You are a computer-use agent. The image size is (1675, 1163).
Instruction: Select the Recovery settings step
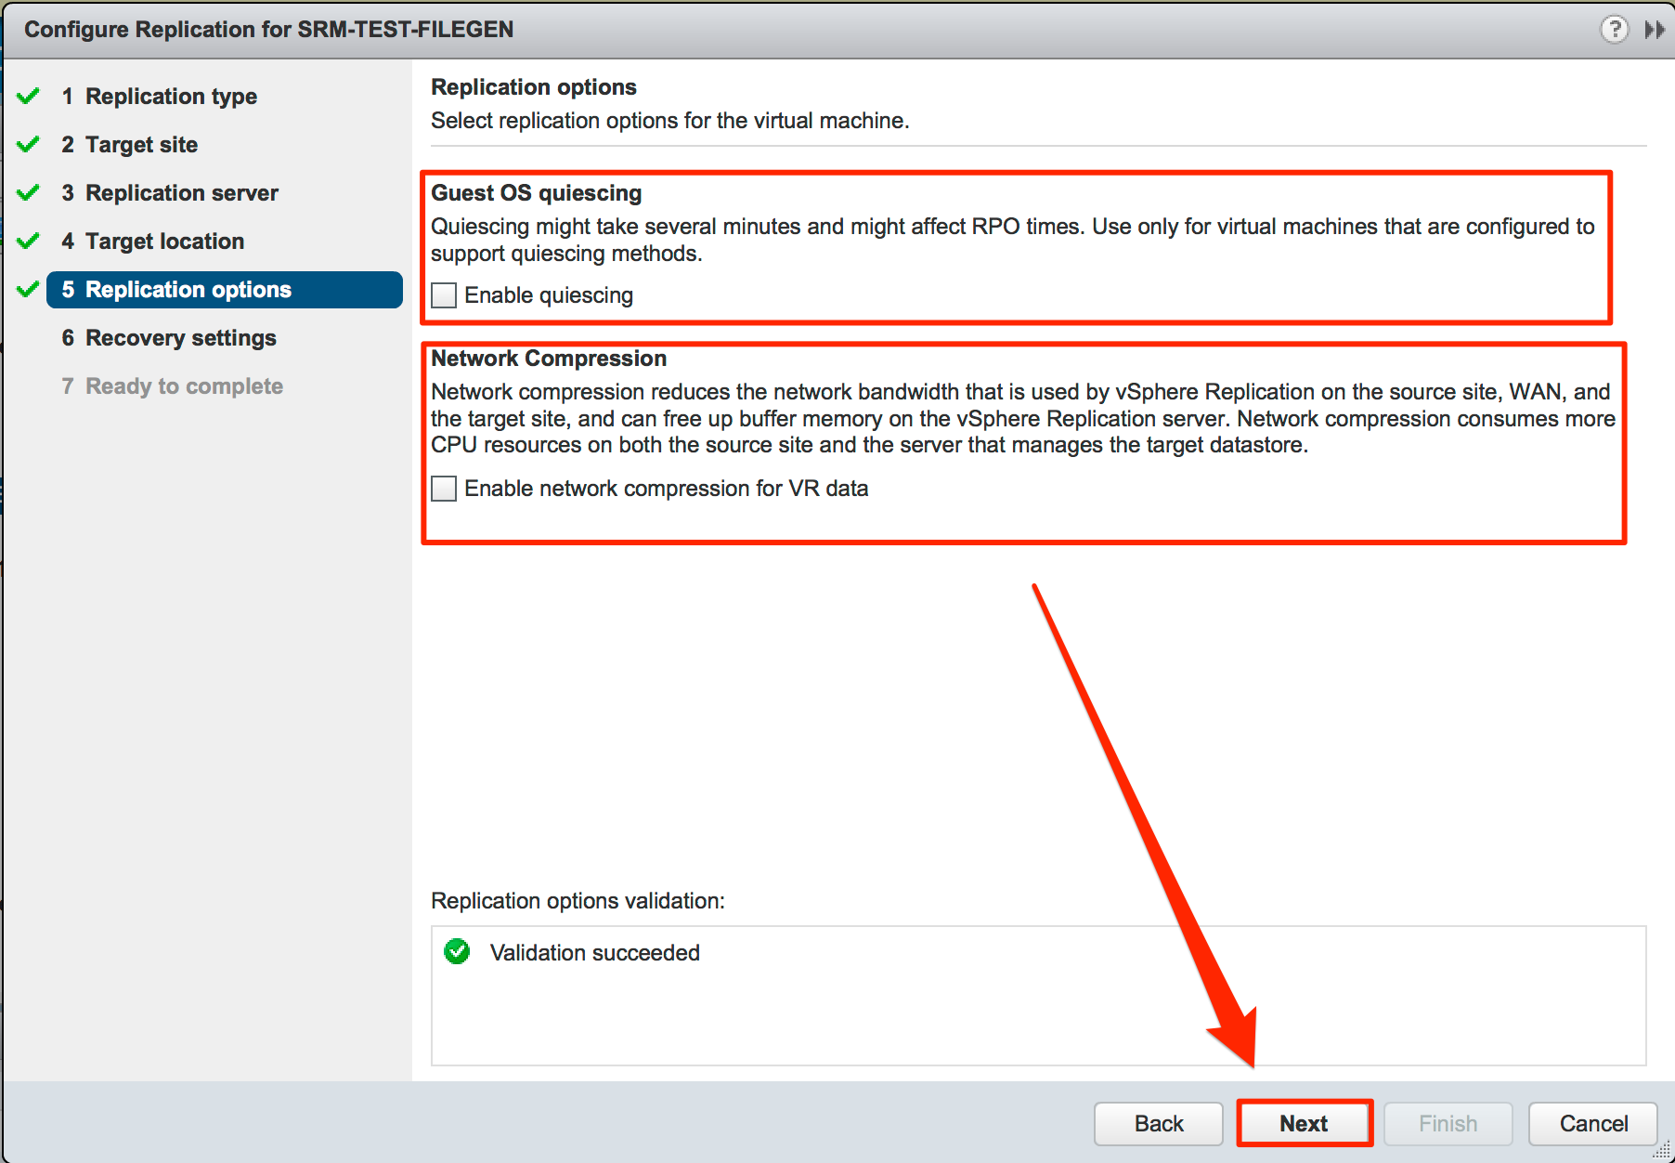[169, 337]
